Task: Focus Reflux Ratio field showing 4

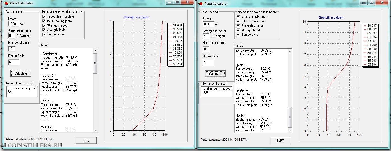Action: (208, 63)
